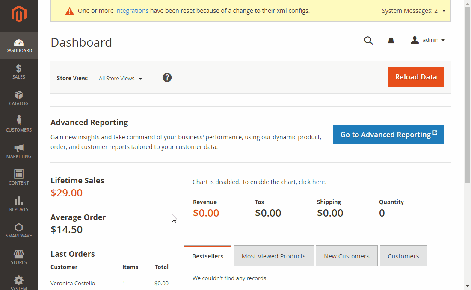
Task: Click the Store View help question icon
Action: click(167, 77)
